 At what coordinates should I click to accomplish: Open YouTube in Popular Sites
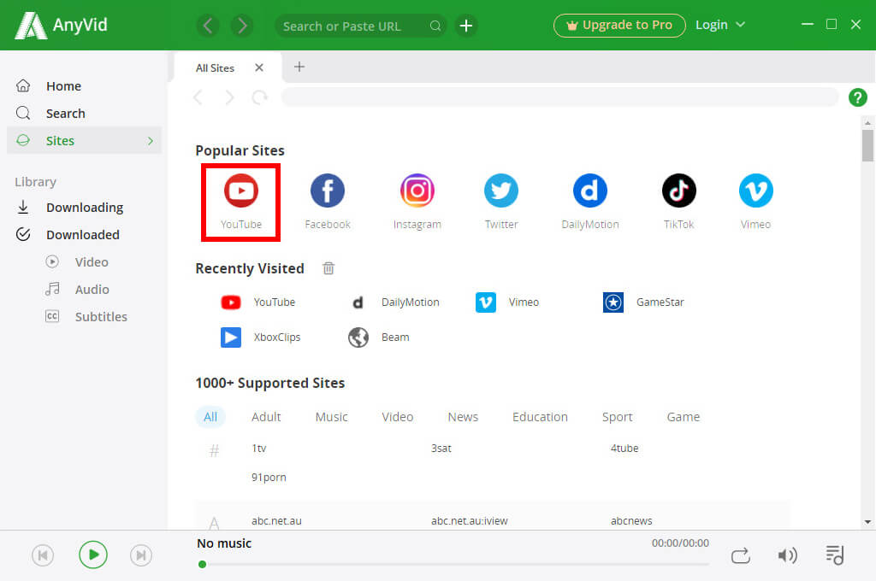[x=240, y=202]
